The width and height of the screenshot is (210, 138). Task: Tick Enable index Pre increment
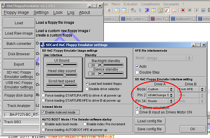85,124
